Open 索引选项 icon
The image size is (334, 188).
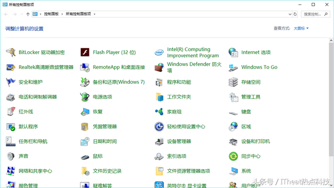click(159, 156)
